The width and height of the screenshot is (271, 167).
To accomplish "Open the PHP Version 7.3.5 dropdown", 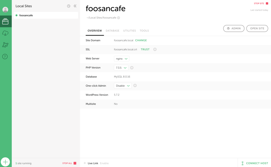I will [121, 68].
